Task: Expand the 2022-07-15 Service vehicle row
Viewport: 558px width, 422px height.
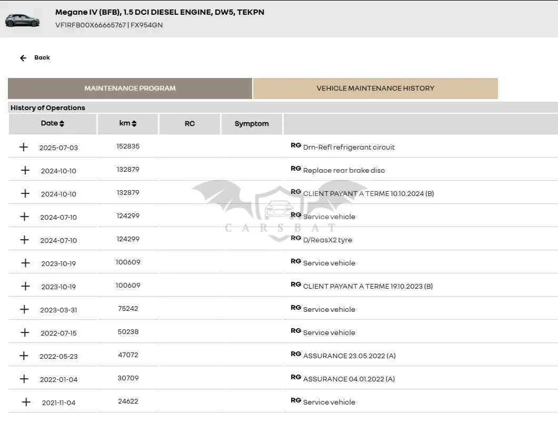Action: [x=25, y=332]
